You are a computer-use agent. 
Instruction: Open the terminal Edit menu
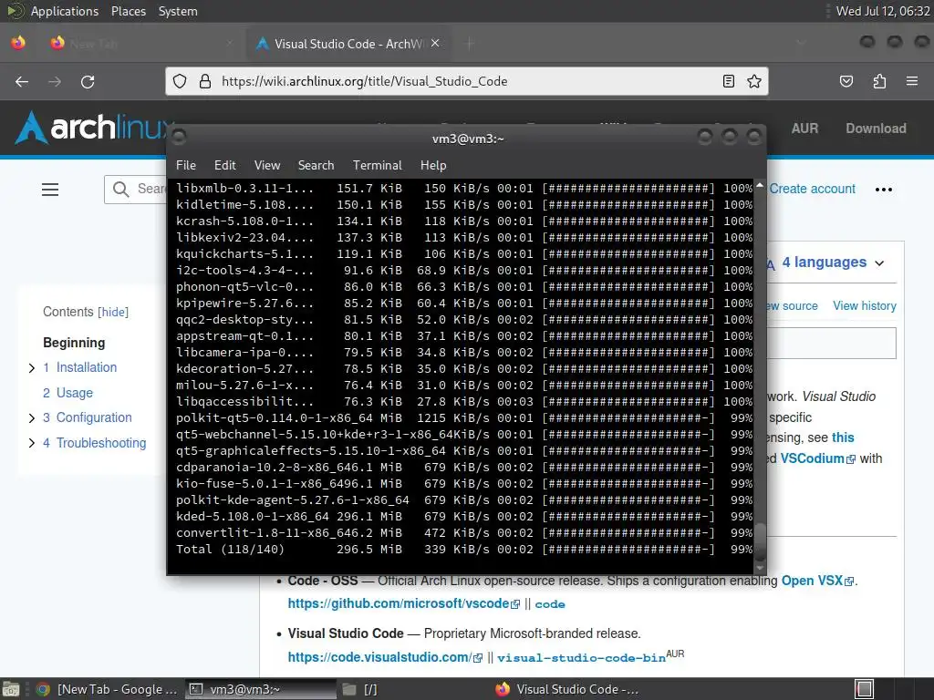pos(224,166)
